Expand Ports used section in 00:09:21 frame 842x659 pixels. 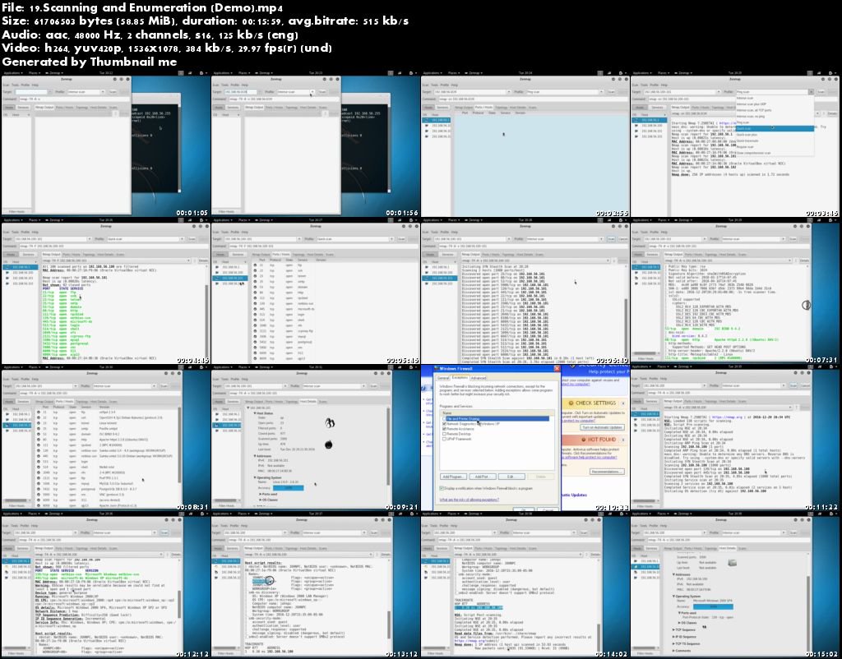point(260,495)
